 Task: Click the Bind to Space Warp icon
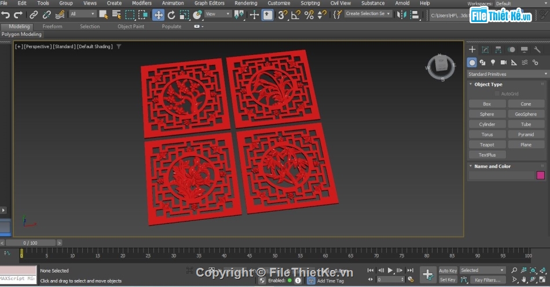[60, 14]
